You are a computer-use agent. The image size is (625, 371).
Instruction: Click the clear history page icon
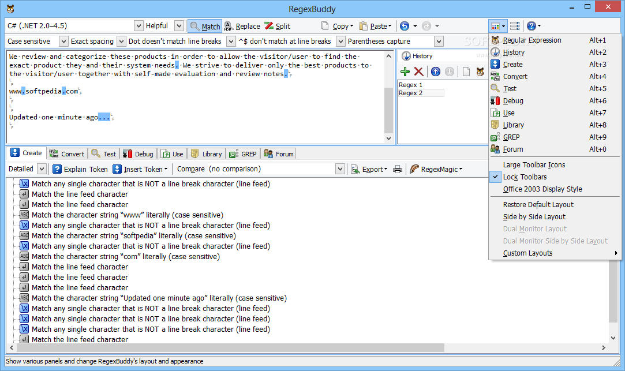(x=466, y=72)
